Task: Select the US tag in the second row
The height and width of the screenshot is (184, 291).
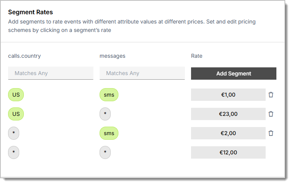Action: pos(16,114)
